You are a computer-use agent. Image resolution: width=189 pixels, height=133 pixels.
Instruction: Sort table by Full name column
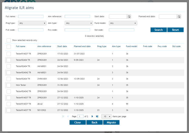pos(21,46)
